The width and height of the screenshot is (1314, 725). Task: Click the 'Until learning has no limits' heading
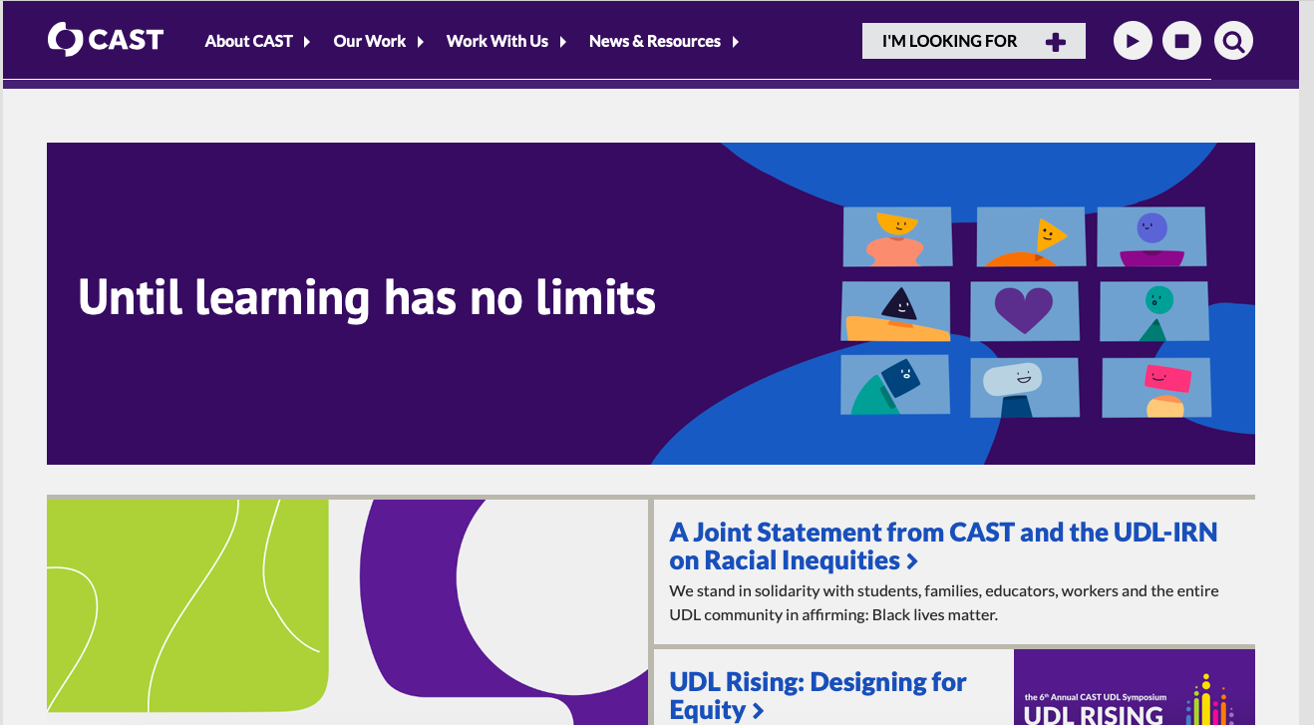pos(367,297)
